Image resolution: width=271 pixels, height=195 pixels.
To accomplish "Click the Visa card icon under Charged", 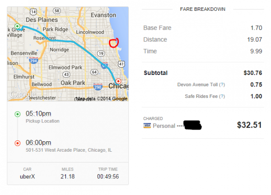I will click(147, 125).
